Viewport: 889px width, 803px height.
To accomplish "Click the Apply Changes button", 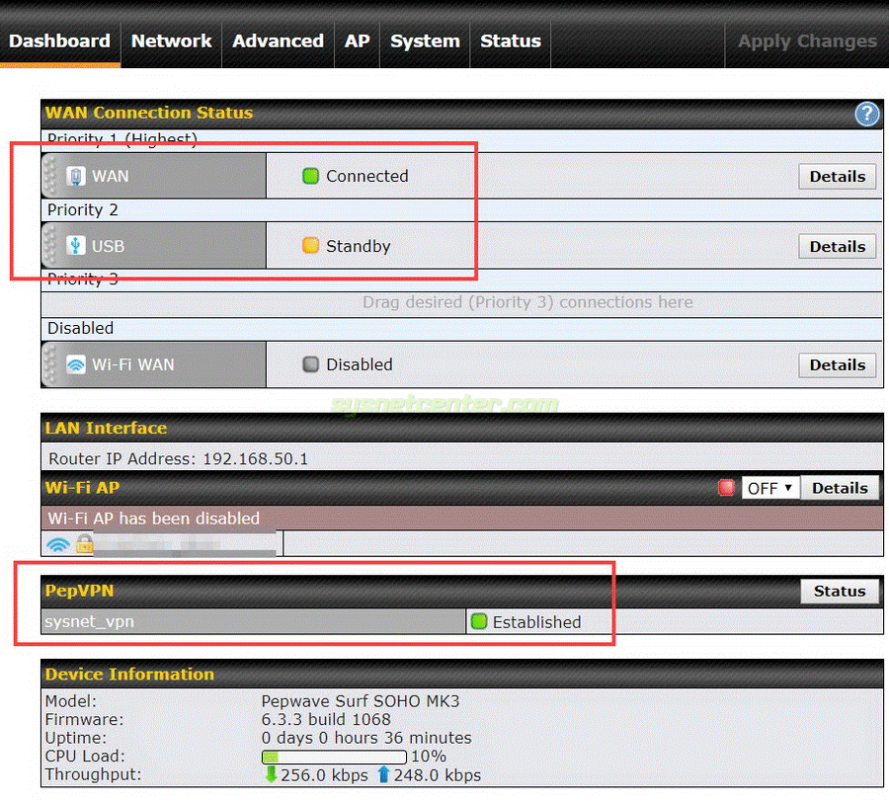I will tap(807, 40).
